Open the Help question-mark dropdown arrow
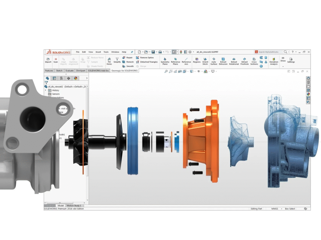Screen dimensions: 321x240 (x=296, y=52)
